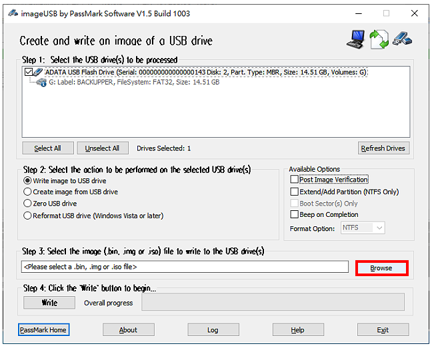Screen dimensions: 432x346
Task: Toggle the ADATA USB Flash Drive checkbox
Action: click(29, 72)
